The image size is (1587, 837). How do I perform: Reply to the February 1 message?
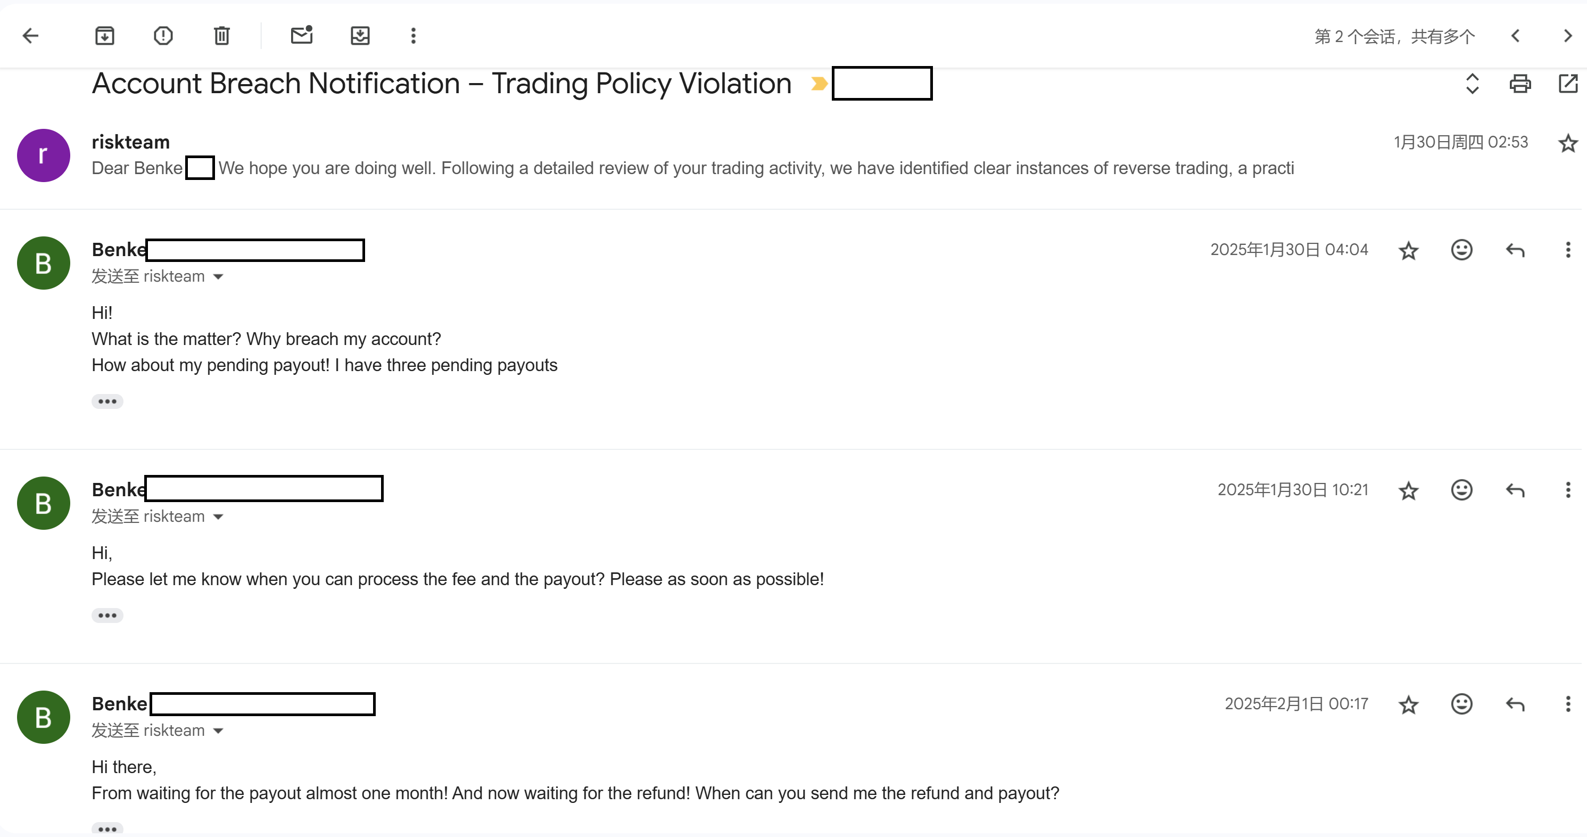(1515, 704)
